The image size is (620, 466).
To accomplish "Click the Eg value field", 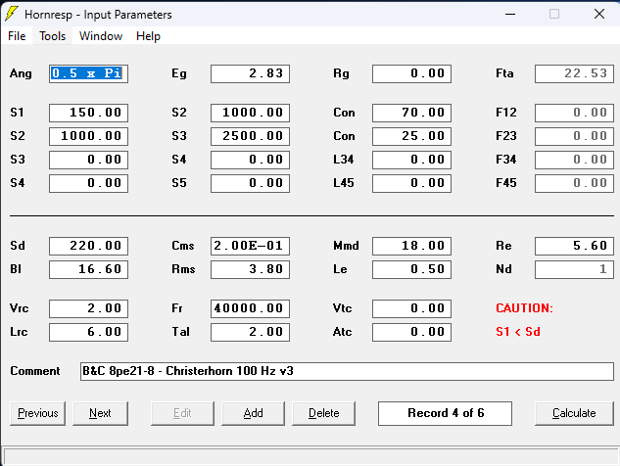I will [250, 73].
